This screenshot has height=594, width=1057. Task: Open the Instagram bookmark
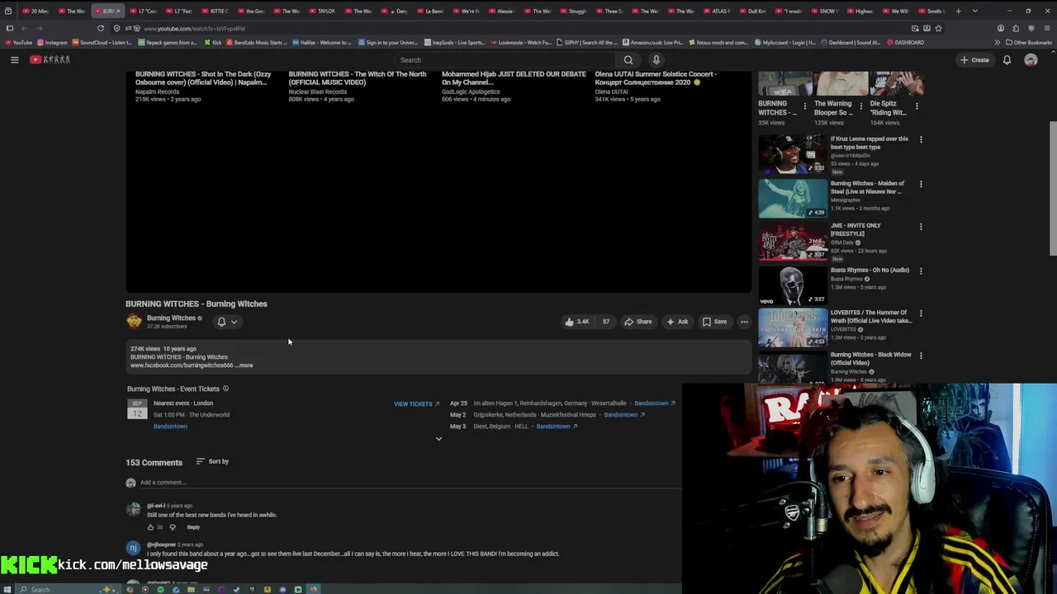pyautogui.click(x=52, y=42)
